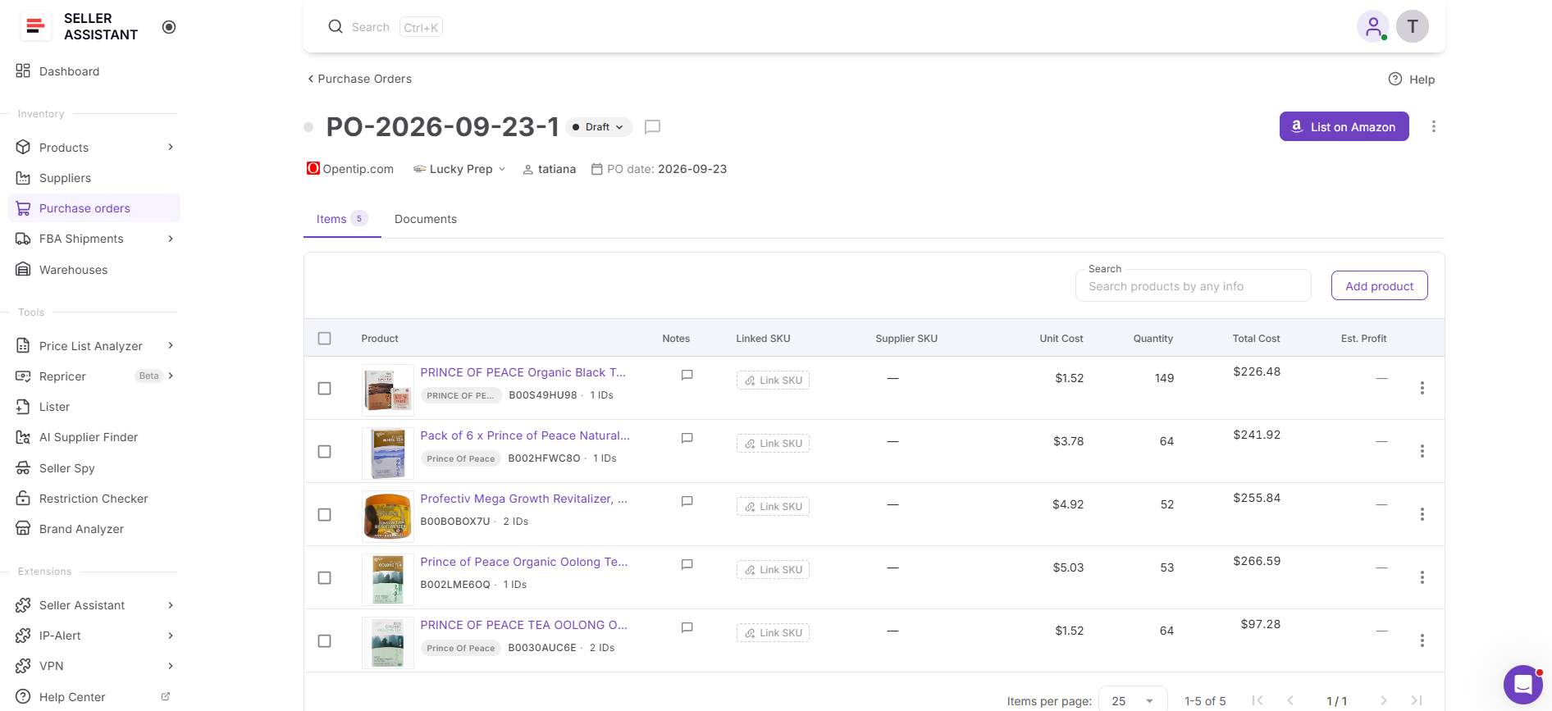Screen dimensions: 1552x711
Task: Open the Lucky Prep warehouse dropdown
Action: [459, 169]
